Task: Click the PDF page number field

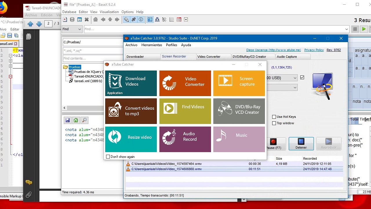Action: [x=48, y=24]
